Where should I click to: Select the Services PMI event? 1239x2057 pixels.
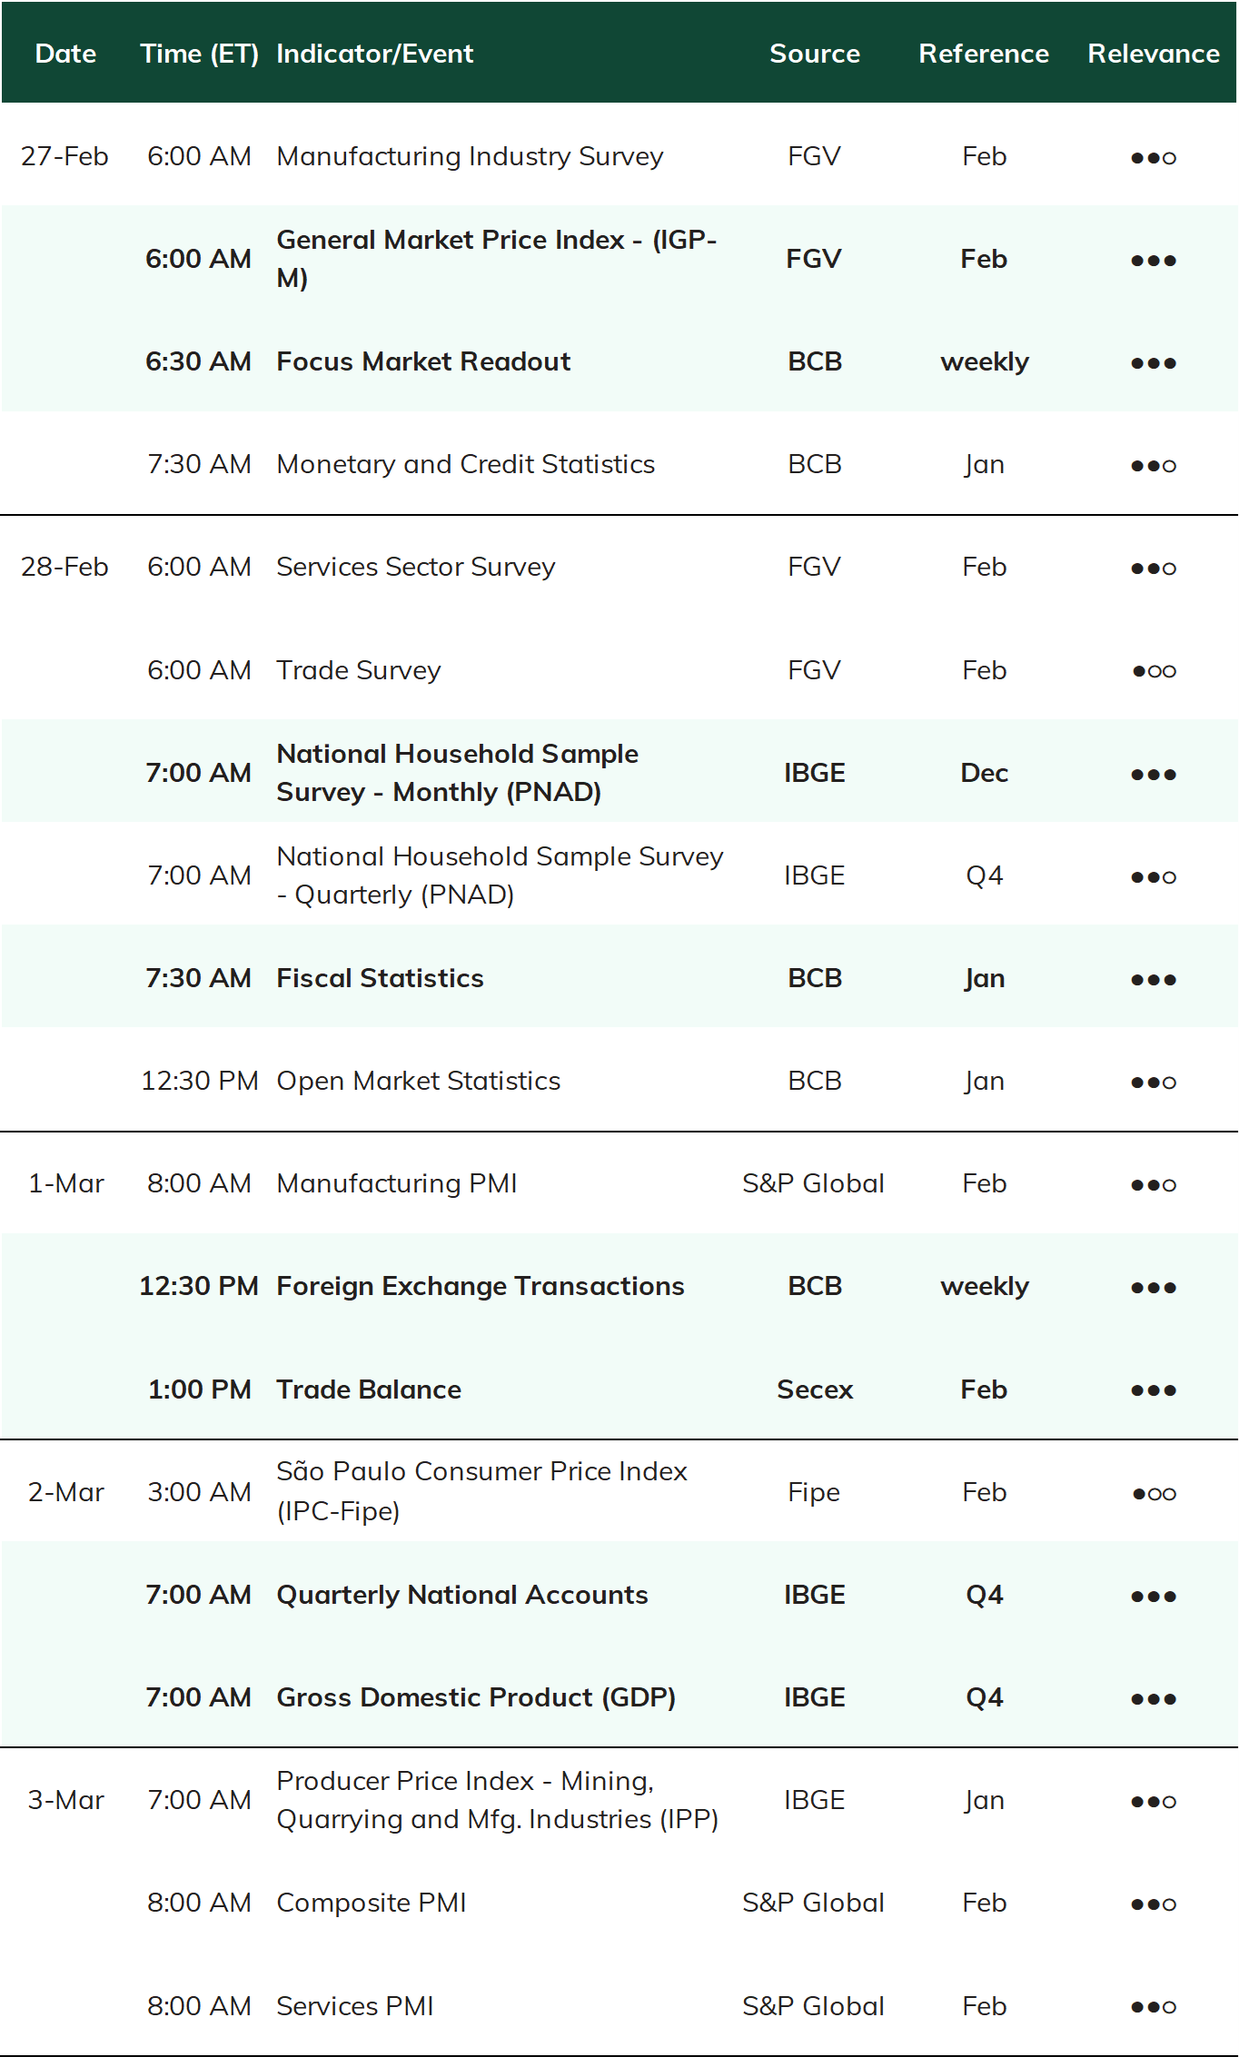(354, 2006)
